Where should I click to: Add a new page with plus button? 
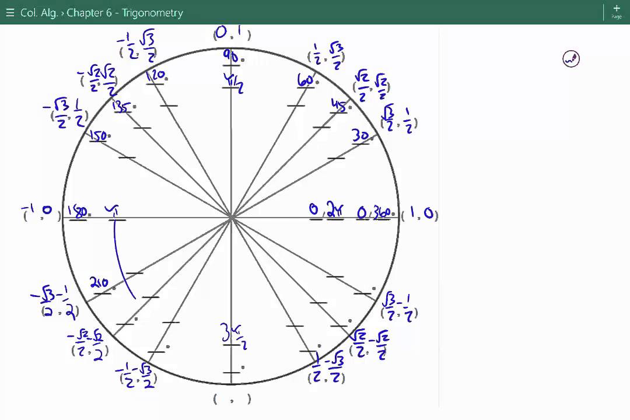tap(617, 12)
